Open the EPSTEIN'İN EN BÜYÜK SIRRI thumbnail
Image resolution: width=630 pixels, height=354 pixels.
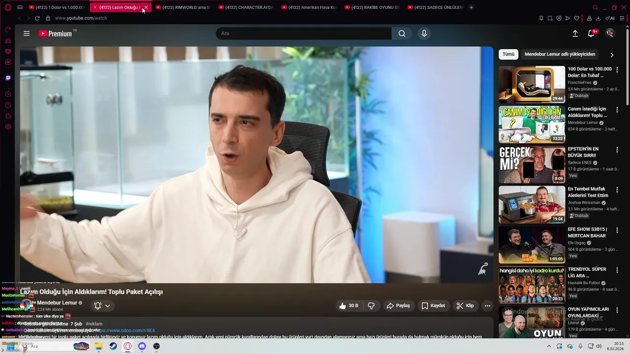[532, 164]
